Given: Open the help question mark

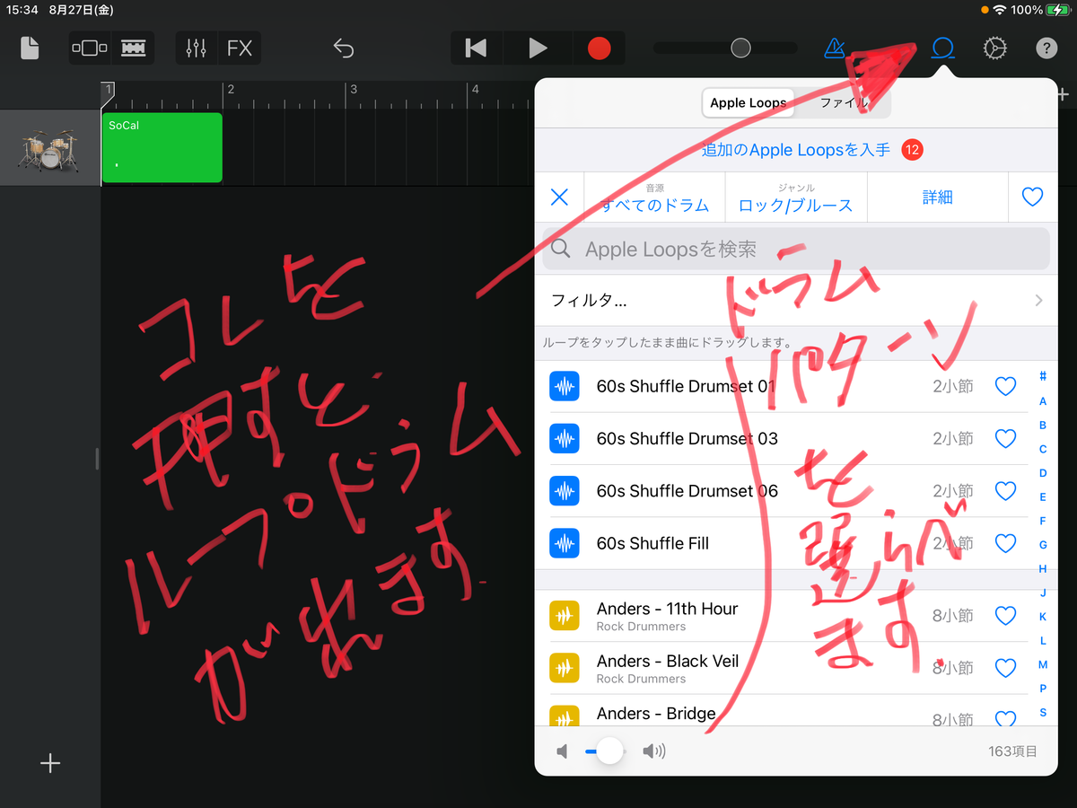Looking at the screenshot, I should tap(1046, 48).
